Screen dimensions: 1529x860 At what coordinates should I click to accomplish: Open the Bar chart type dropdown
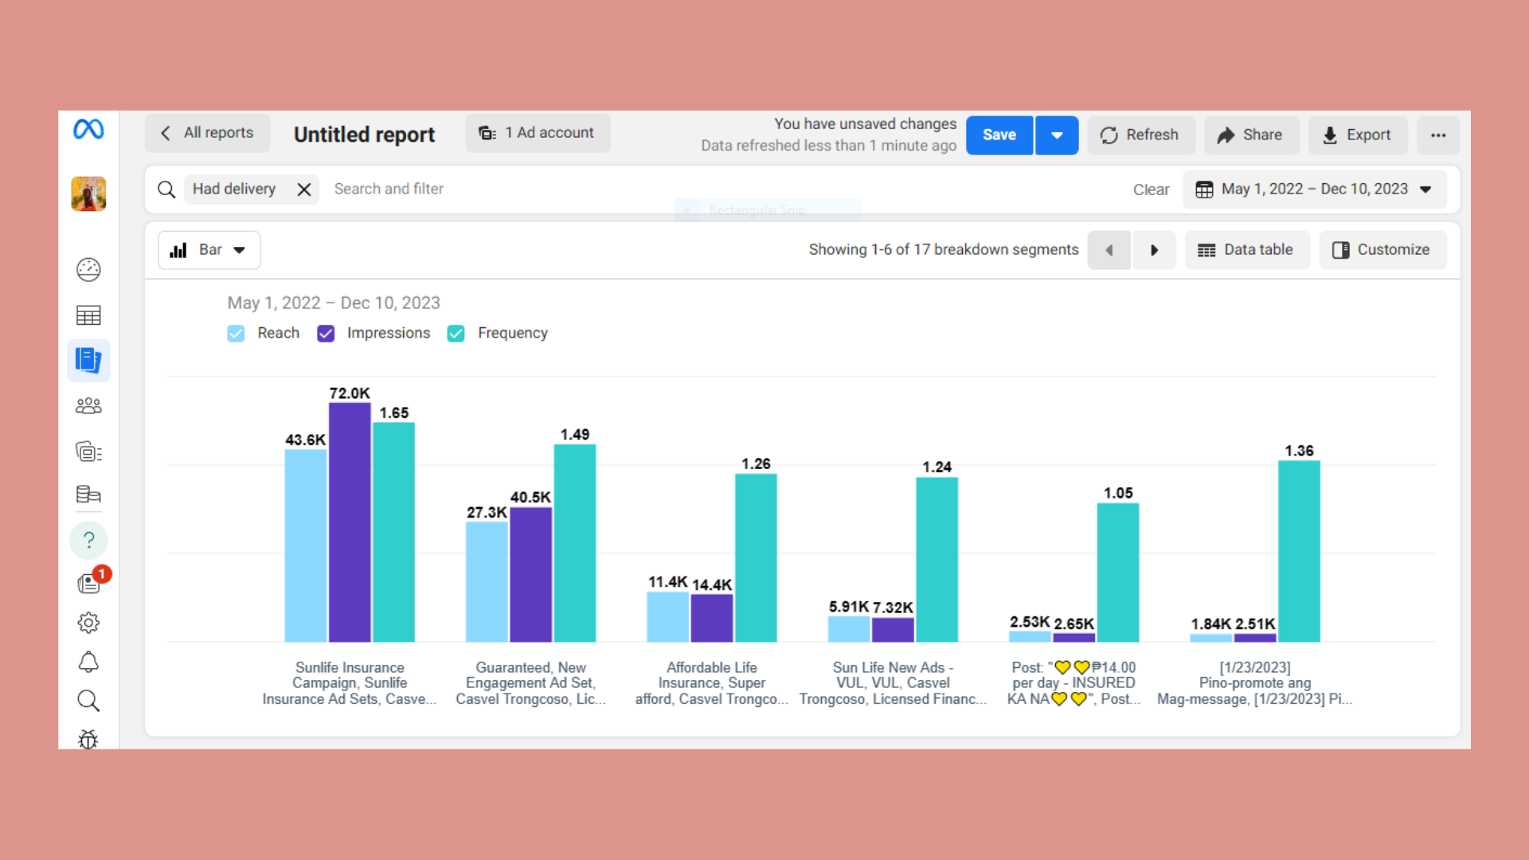(209, 250)
